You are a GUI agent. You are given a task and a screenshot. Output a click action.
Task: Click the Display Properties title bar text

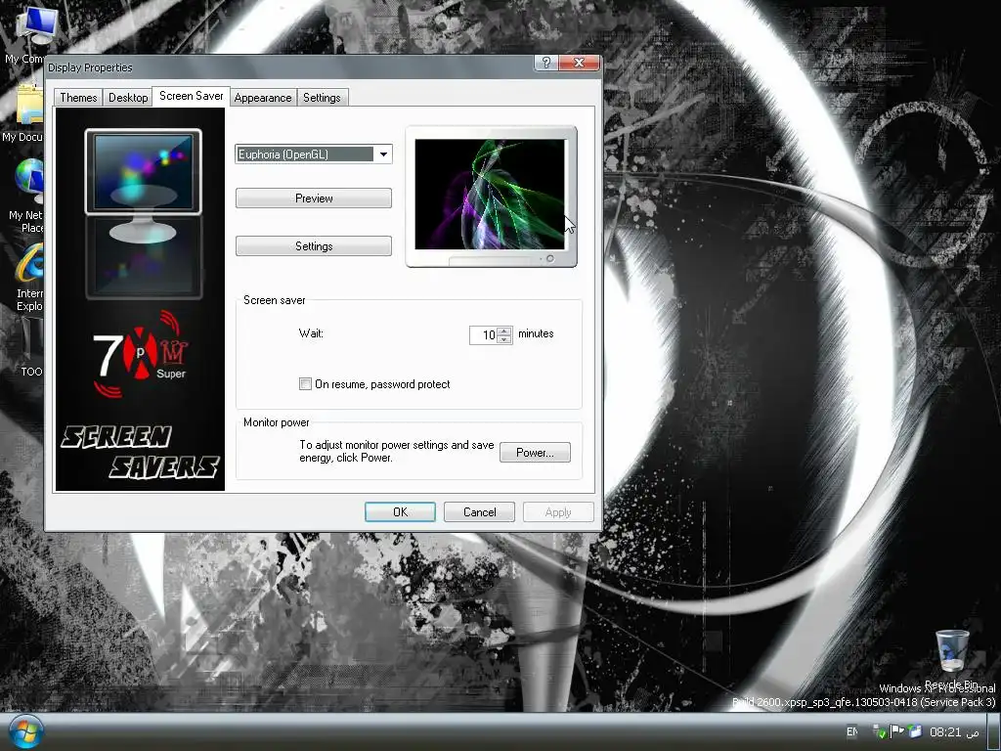coord(90,67)
